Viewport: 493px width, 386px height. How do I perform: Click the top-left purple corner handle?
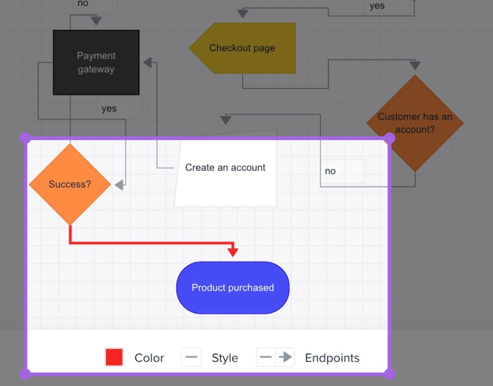click(x=25, y=138)
